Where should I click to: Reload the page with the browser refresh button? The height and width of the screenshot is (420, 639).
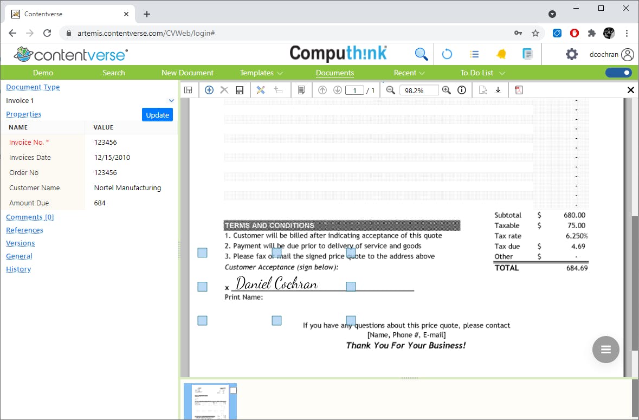47,33
